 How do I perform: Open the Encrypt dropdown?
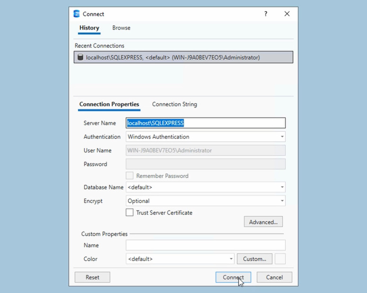pyautogui.click(x=206, y=201)
